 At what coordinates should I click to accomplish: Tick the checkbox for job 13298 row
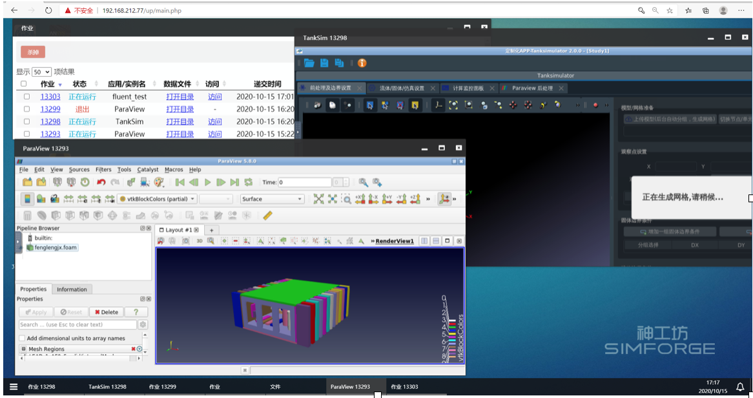[26, 121]
